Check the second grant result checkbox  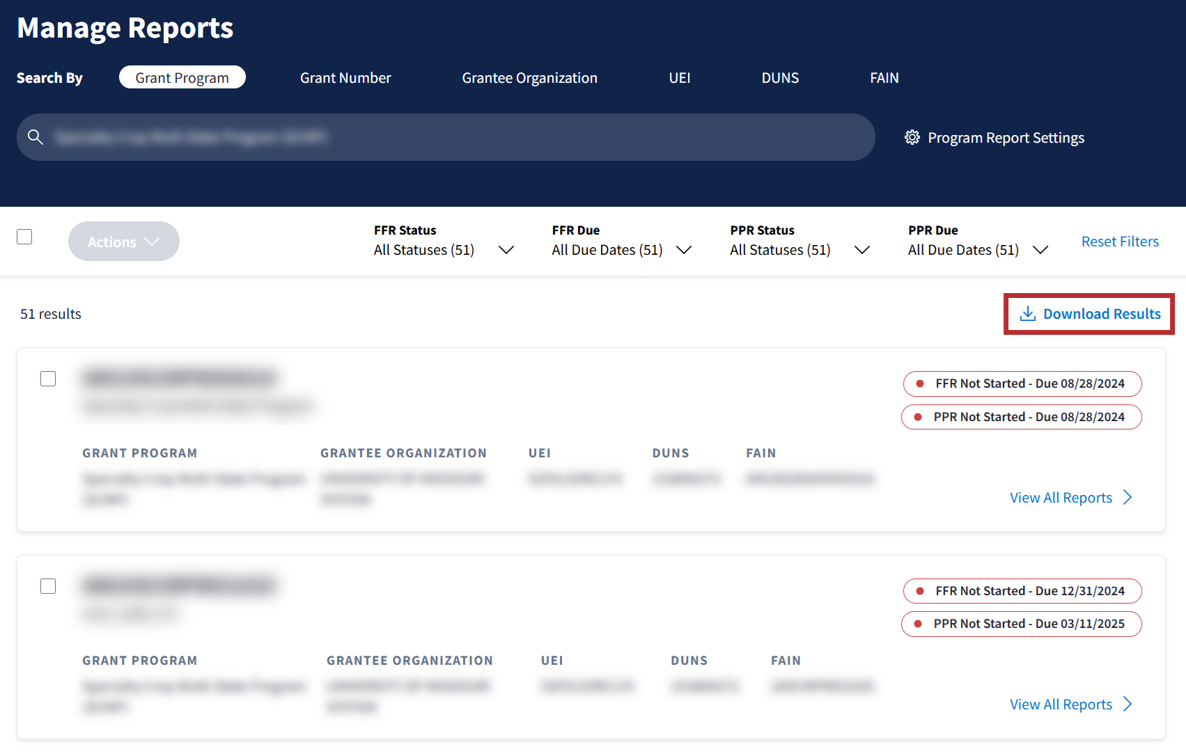(x=48, y=586)
